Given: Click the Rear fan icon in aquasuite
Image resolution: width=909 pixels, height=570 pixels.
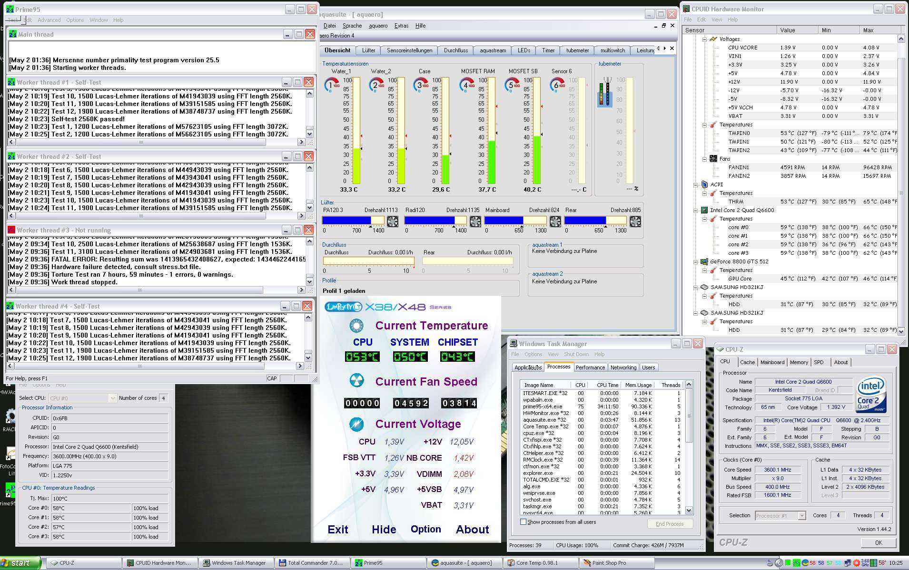Looking at the screenshot, I should click(635, 221).
